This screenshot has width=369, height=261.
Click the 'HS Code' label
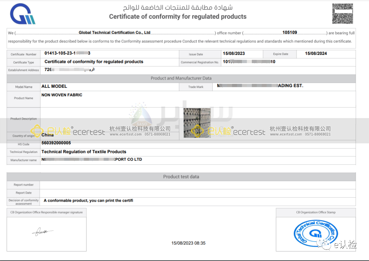(x=24, y=144)
